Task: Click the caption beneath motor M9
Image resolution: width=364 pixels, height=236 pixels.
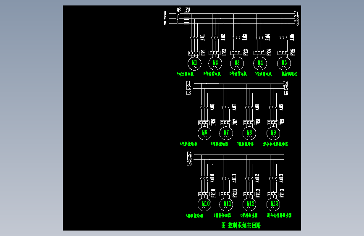Action: (275, 144)
